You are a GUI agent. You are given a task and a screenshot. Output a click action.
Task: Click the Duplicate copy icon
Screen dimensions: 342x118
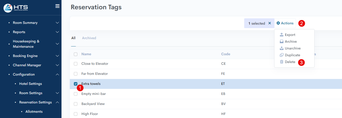(282, 55)
